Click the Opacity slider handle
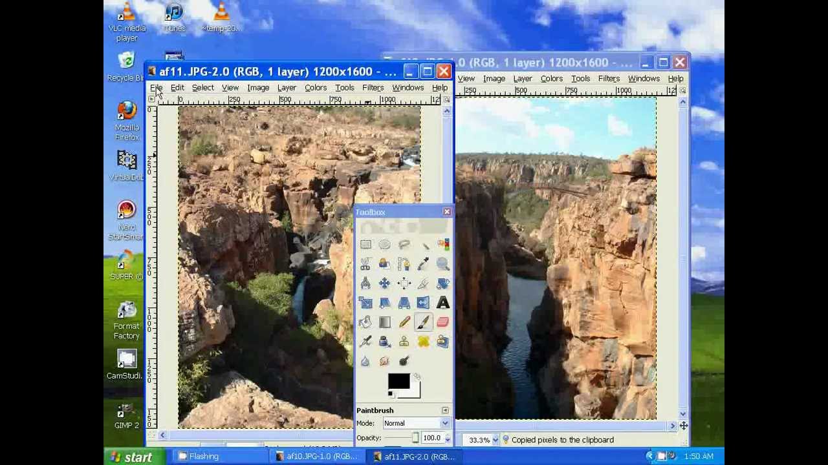The width and height of the screenshot is (828, 465). 415,438
